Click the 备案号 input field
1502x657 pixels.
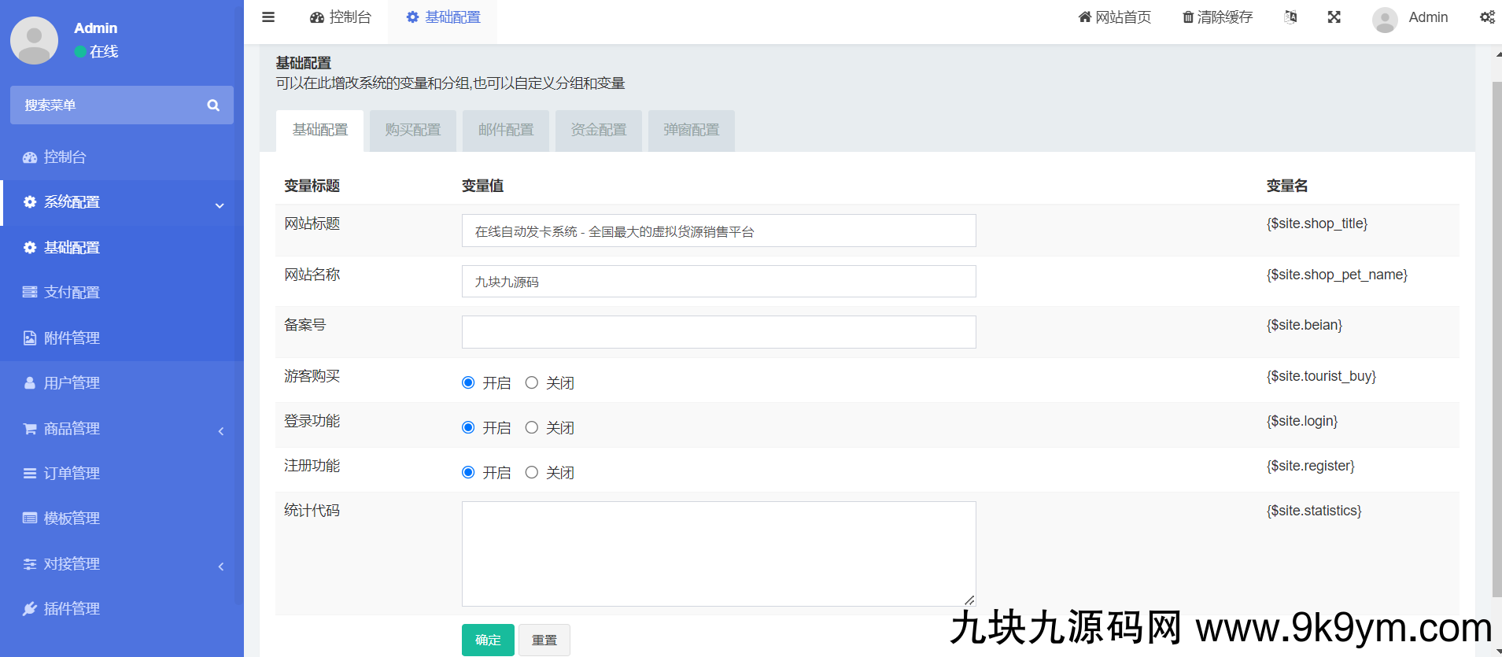click(x=718, y=332)
